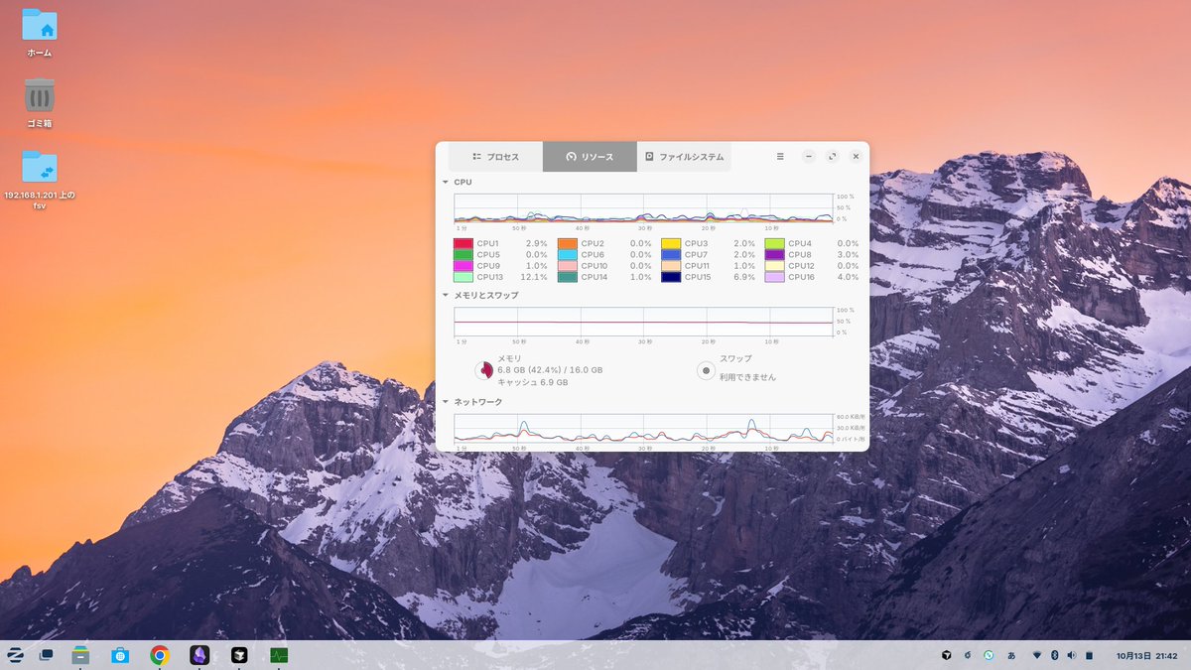Pick the CPU3 yellow color swatch
1191x670 pixels.
[x=671, y=243]
